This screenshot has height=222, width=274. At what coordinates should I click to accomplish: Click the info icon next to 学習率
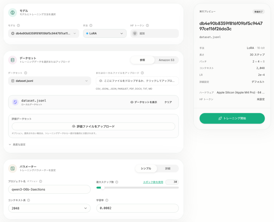tap(107, 200)
